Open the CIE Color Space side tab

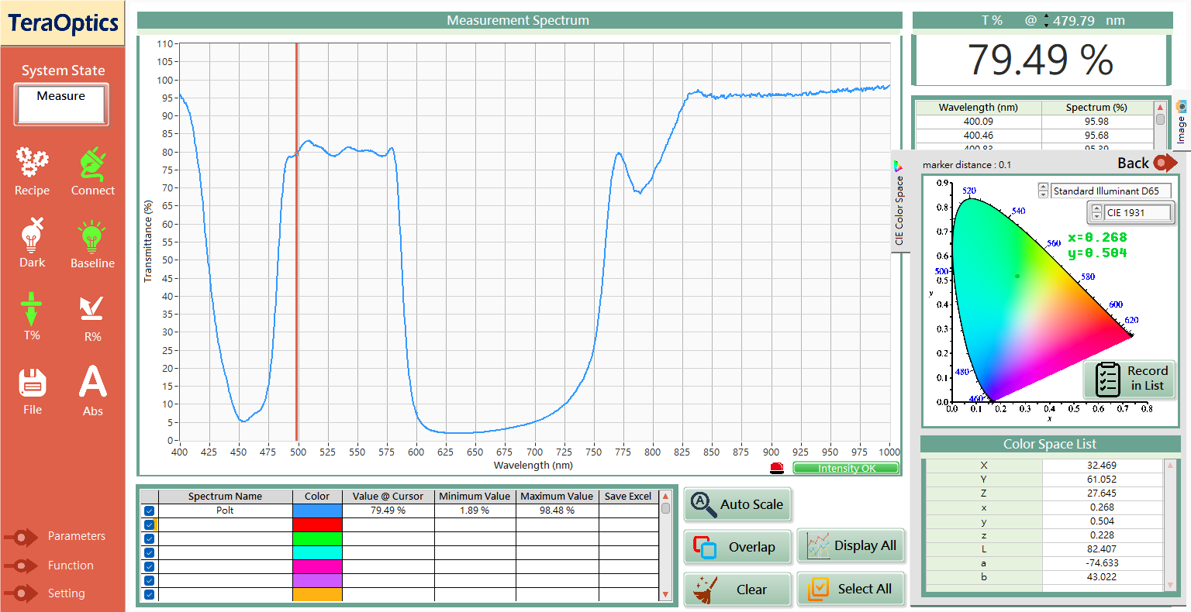coord(899,205)
